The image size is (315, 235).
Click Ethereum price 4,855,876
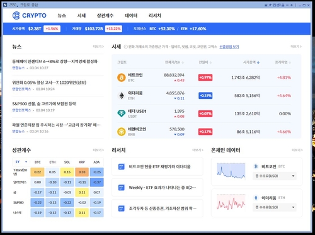175,93
